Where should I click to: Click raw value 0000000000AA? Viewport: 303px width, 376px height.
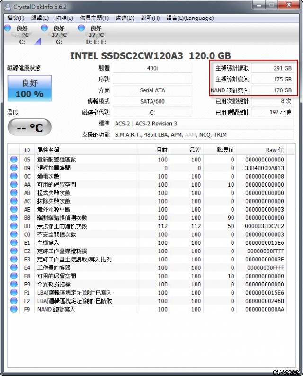pos(264,309)
